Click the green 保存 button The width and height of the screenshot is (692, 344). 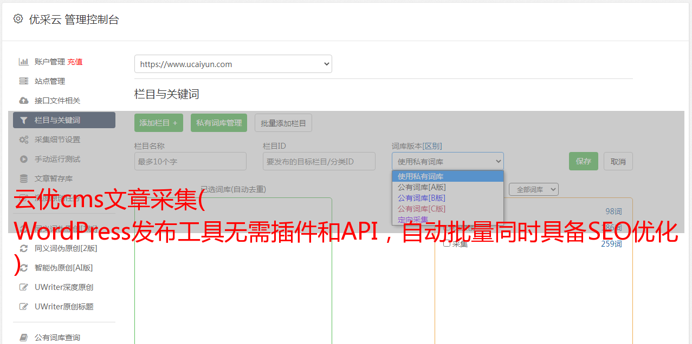tap(584, 161)
